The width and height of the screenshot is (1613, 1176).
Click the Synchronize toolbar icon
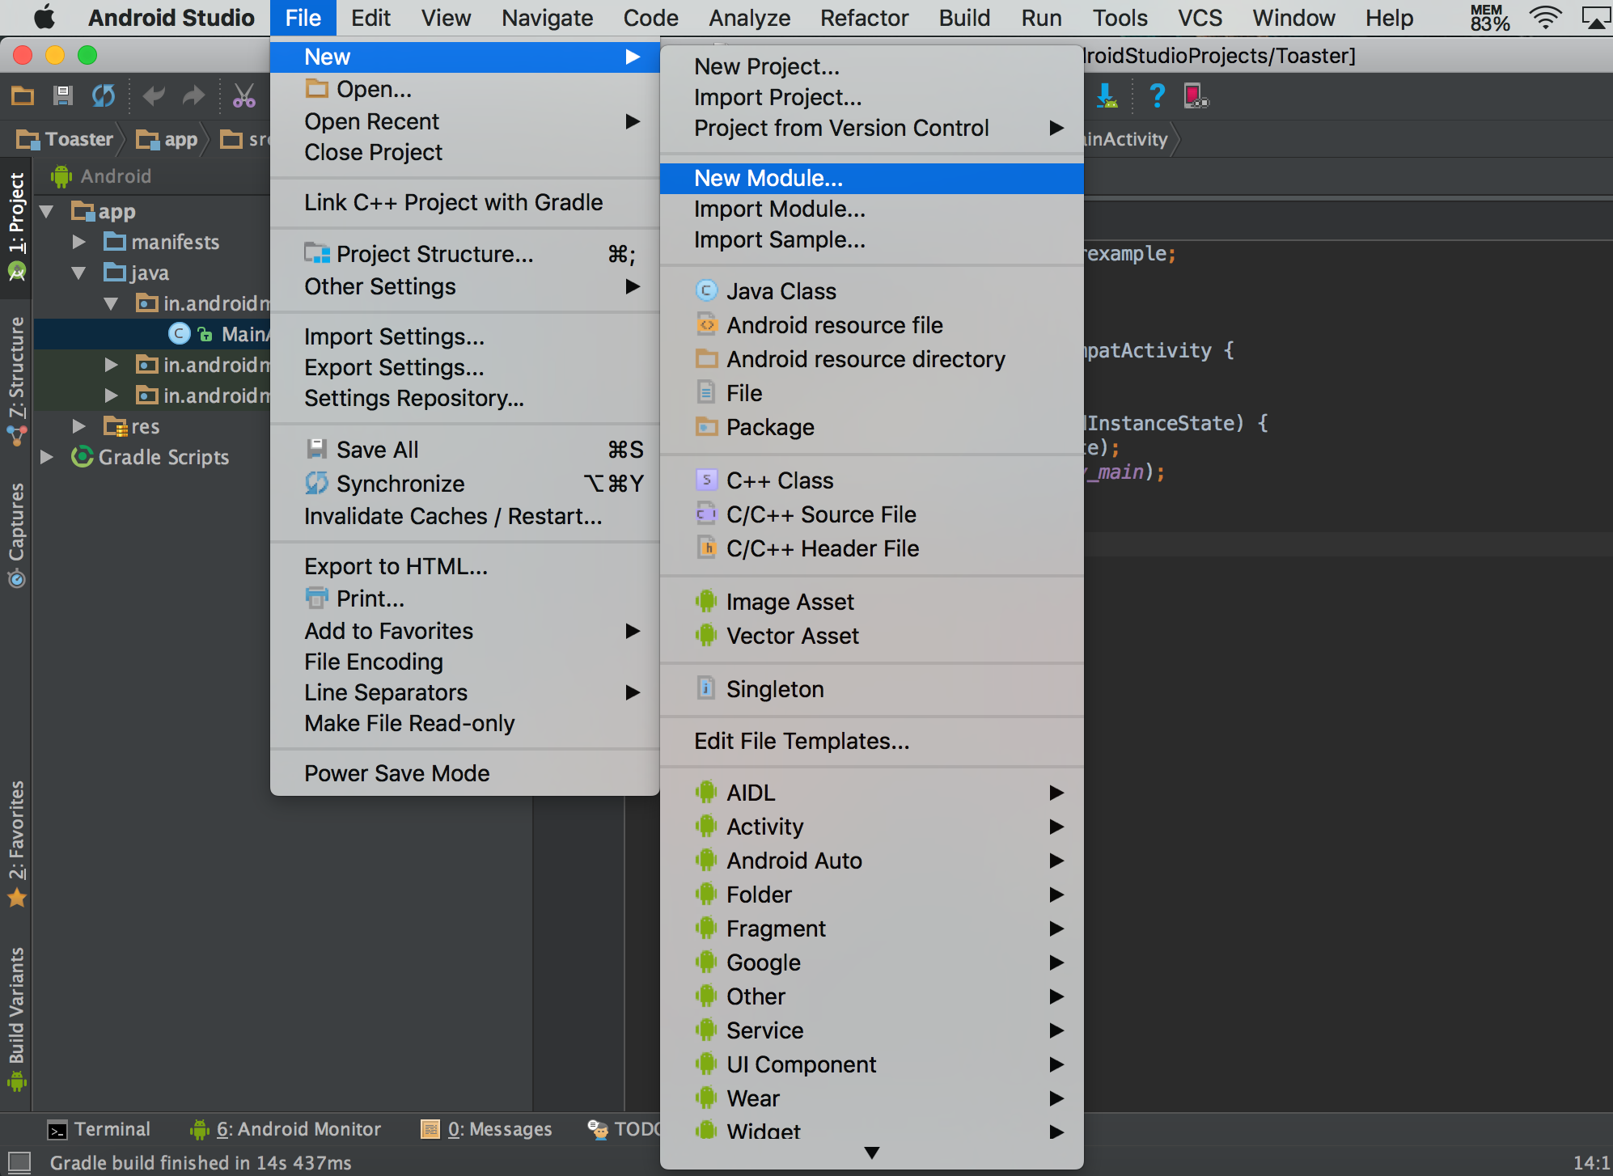(x=103, y=95)
